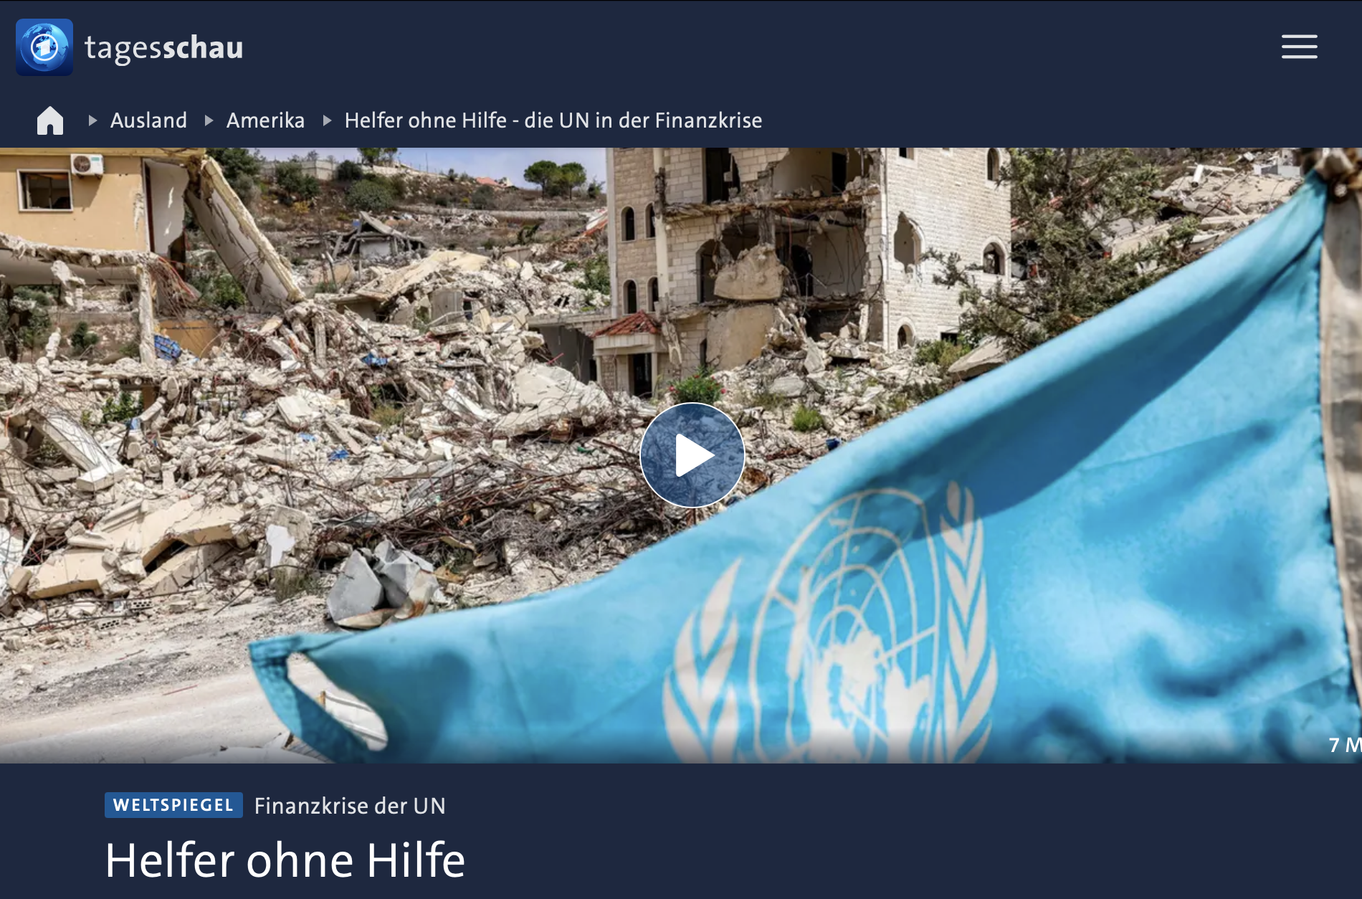1362x899 pixels.
Task: Select the 'Helfer ohne Hilfe - die UN in der Finanzkrise' breadcrumb
Action: pos(553,120)
